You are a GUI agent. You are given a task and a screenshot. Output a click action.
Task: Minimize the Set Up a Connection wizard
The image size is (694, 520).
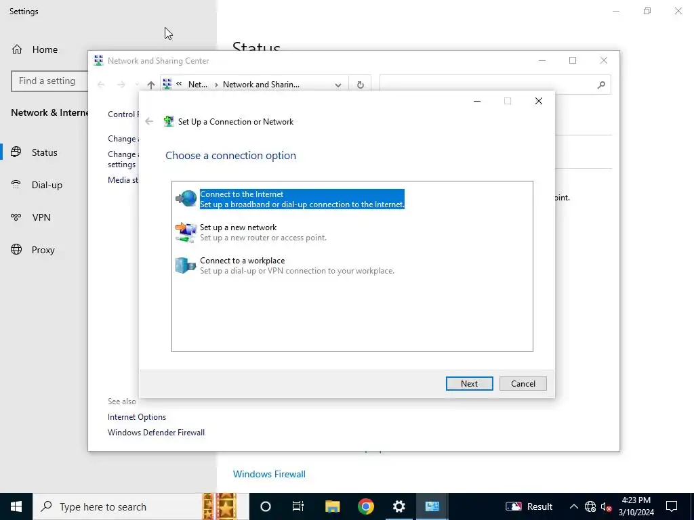pyautogui.click(x=477, y=101)
